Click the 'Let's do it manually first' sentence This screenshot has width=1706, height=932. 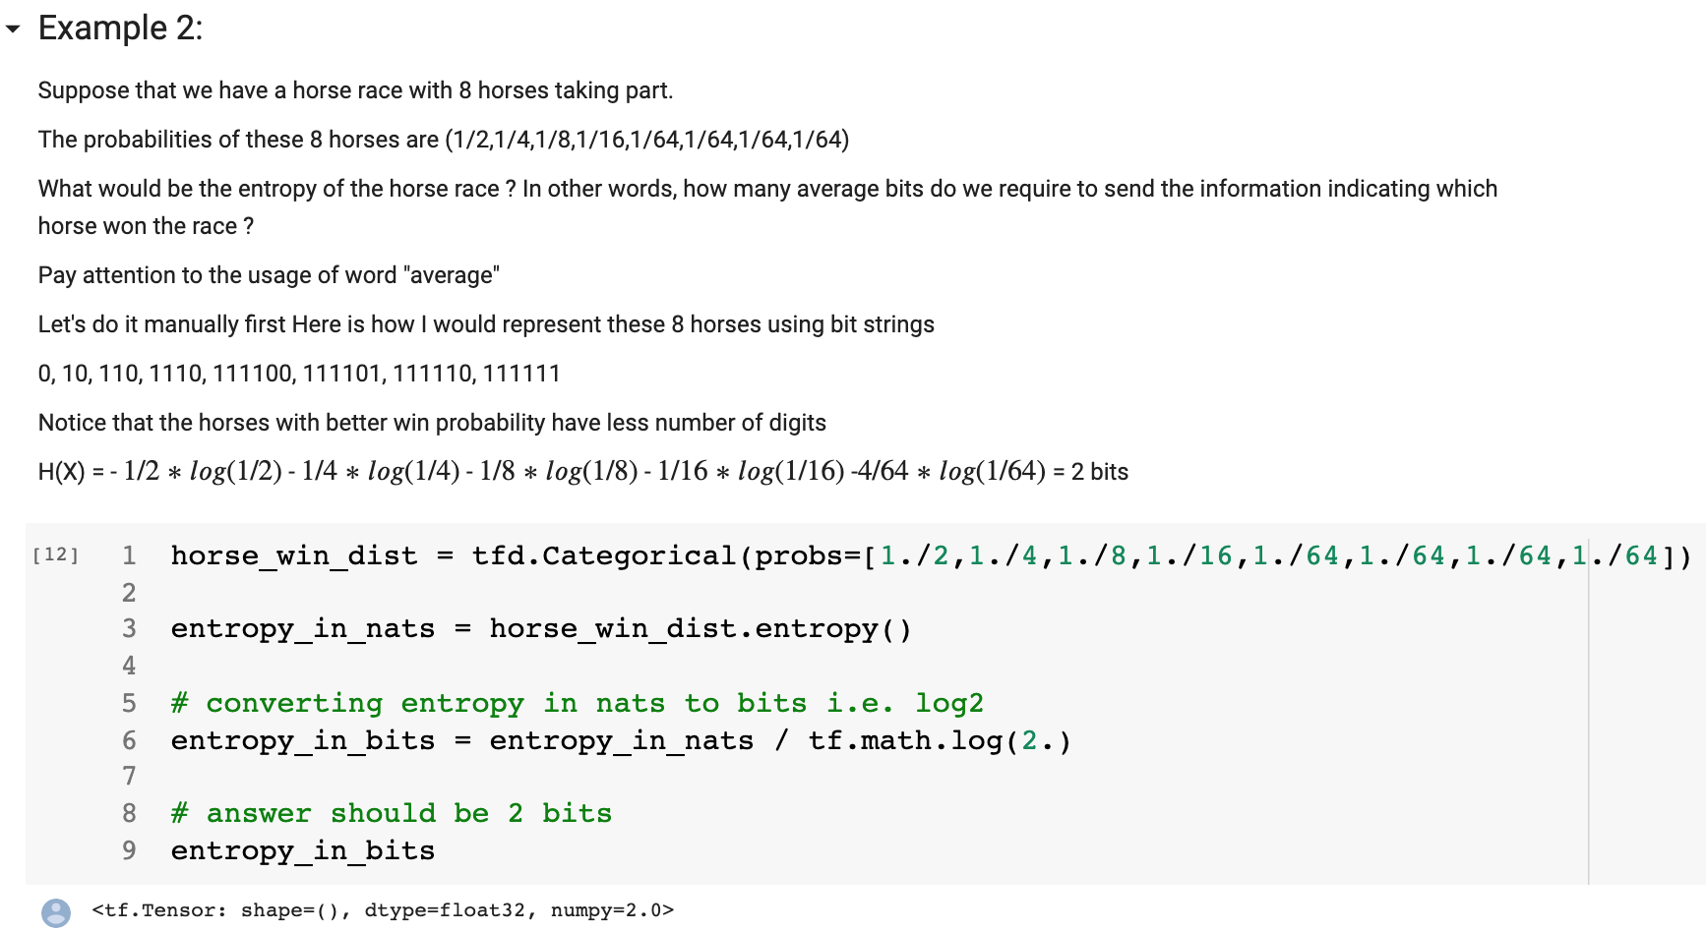pos(486,324)
